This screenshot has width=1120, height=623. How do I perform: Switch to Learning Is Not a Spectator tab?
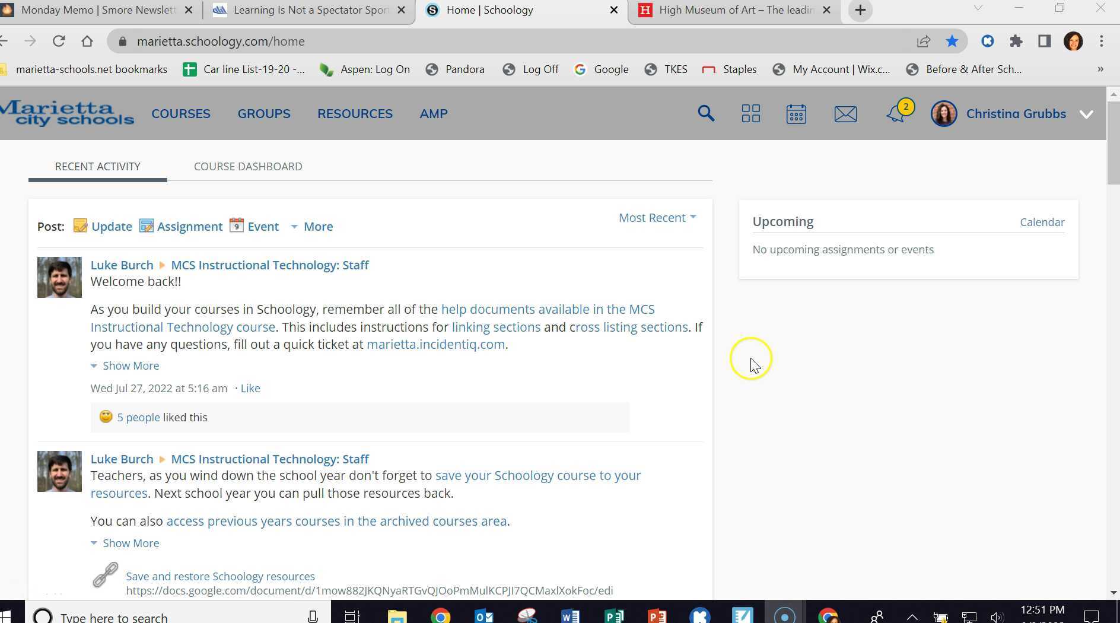pos(308,10)
